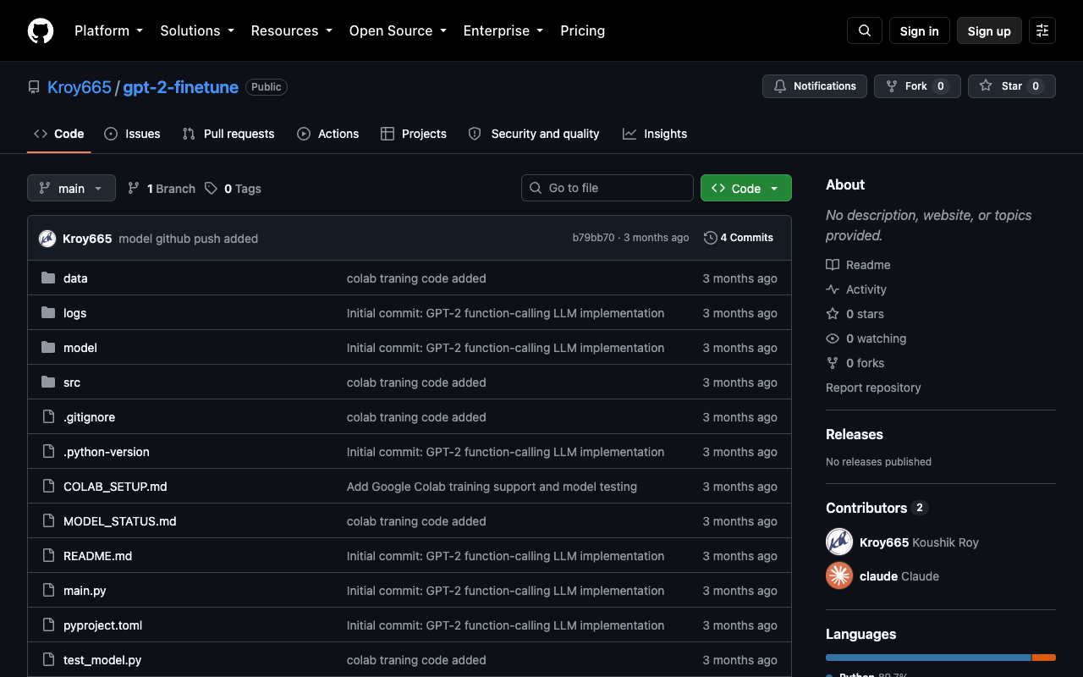View the 1 Branch link
The image size is (1083, 677).
(x=162, y=189)
